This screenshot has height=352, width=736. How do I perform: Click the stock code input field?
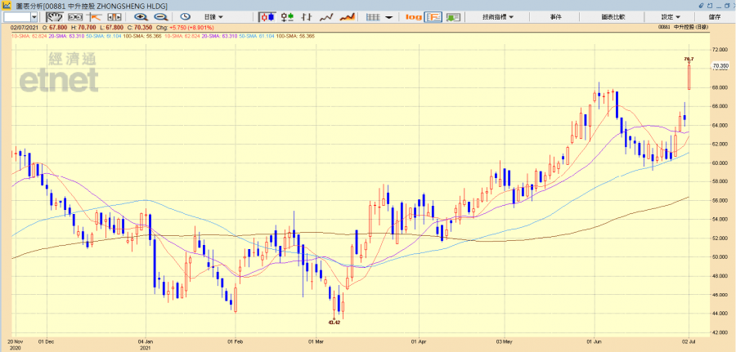pyautogui.click(x=16, y=16)
